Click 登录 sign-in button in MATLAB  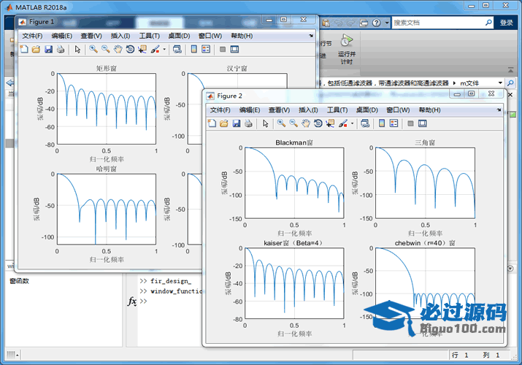(507, 23)
